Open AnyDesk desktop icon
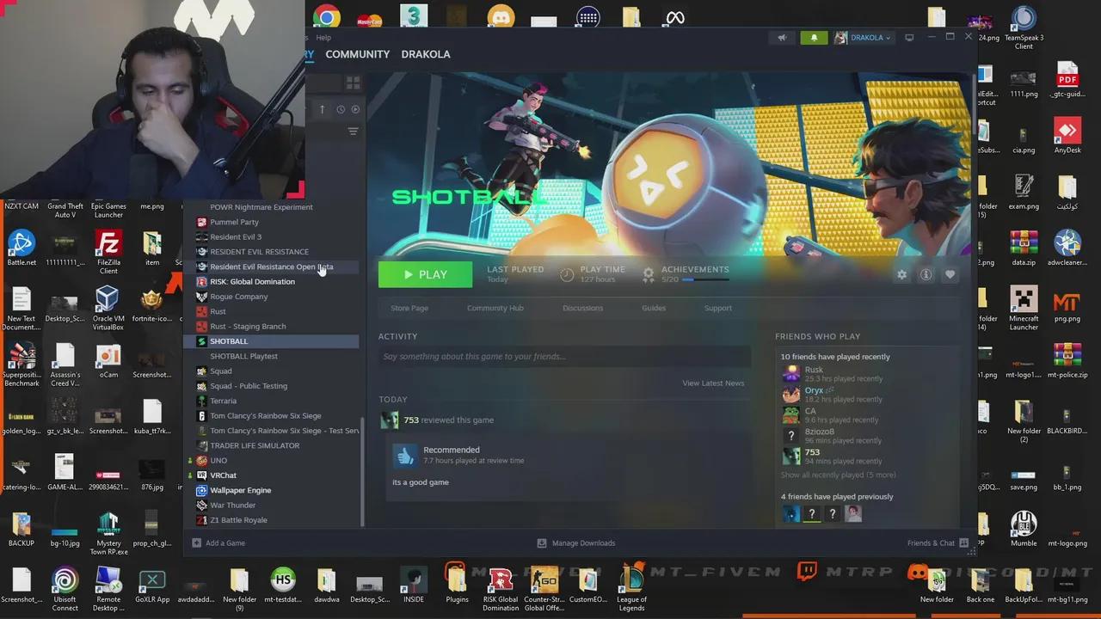The width and height of the screenshot is (1101, 619). pos(1067,136)
